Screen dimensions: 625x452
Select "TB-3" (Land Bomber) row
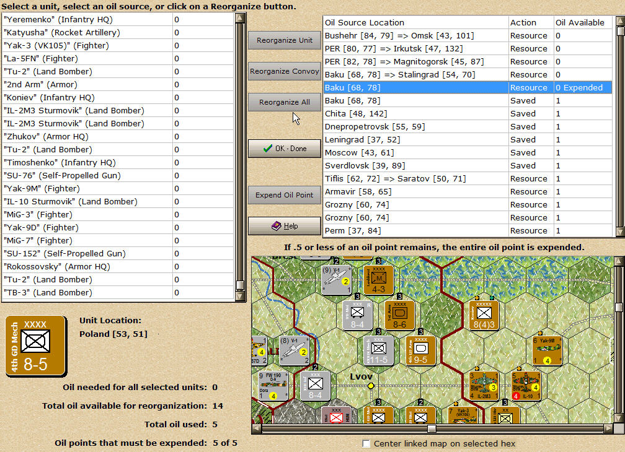point(118,292)
